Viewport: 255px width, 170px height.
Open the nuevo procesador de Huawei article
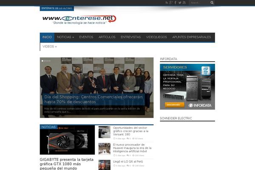point(132,148)
